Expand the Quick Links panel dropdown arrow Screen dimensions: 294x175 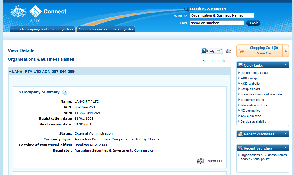coord(285,65)
